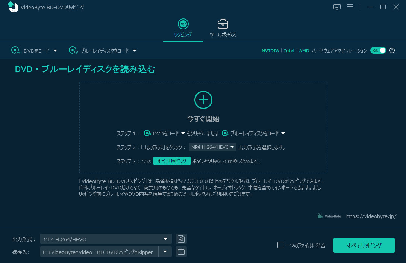
Task: Click step 1 Blu-ray disc icon
Action: click(x=226, y=133)
